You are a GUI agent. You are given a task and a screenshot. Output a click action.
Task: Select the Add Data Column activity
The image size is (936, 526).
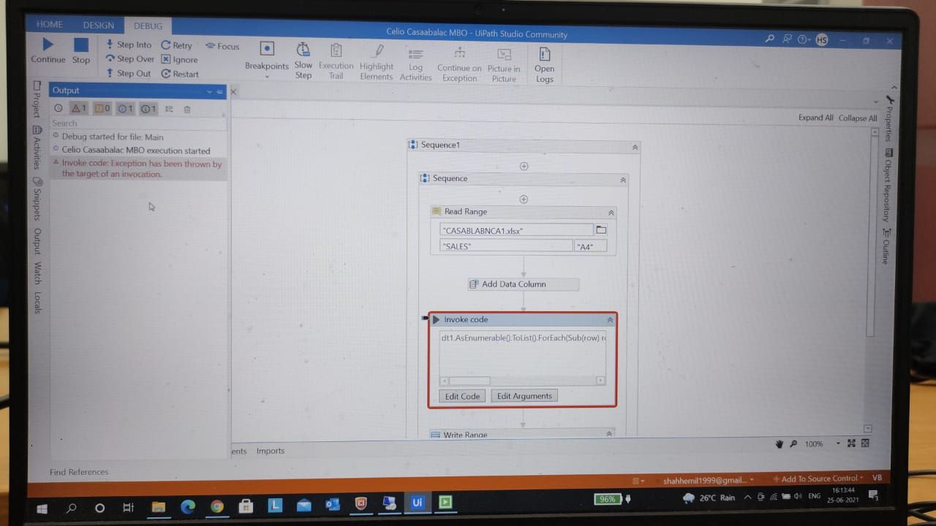524,284
